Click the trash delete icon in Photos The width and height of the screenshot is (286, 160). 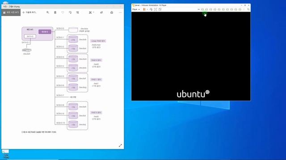(x=55, y=12)
